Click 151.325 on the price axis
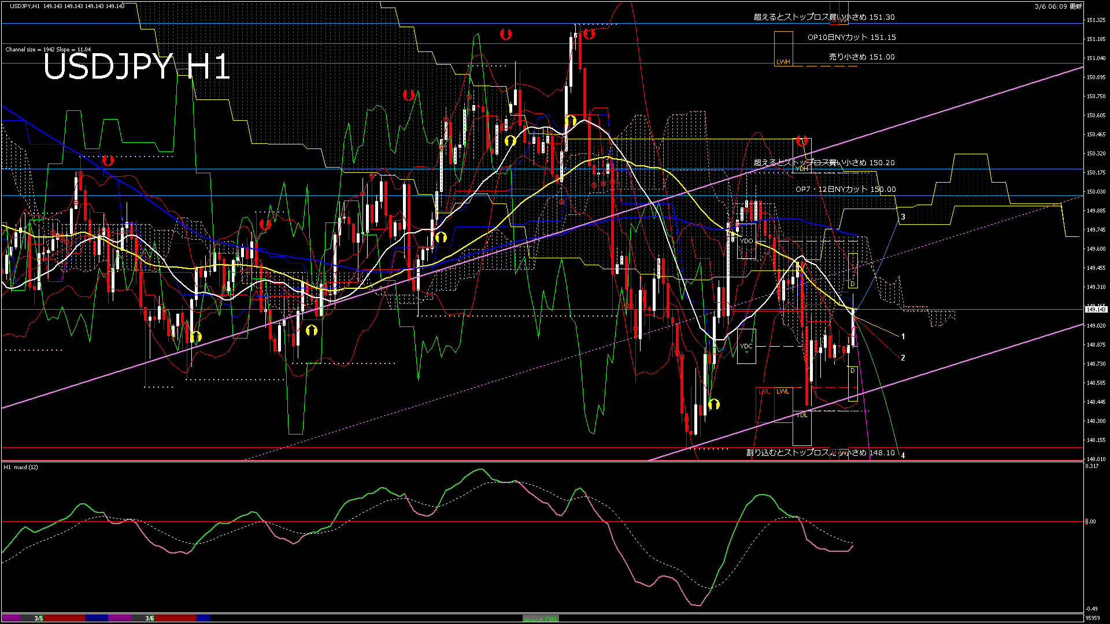This screenshot has height=624, width=1110. [x=1096, y=20]
